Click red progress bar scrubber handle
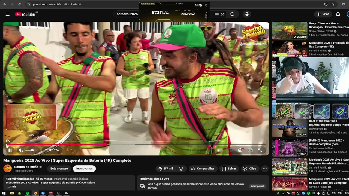The height and width of the screenshot is (196, 349). click(105, 145)
